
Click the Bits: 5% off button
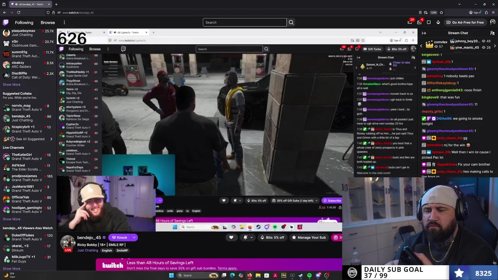[272, 237]
